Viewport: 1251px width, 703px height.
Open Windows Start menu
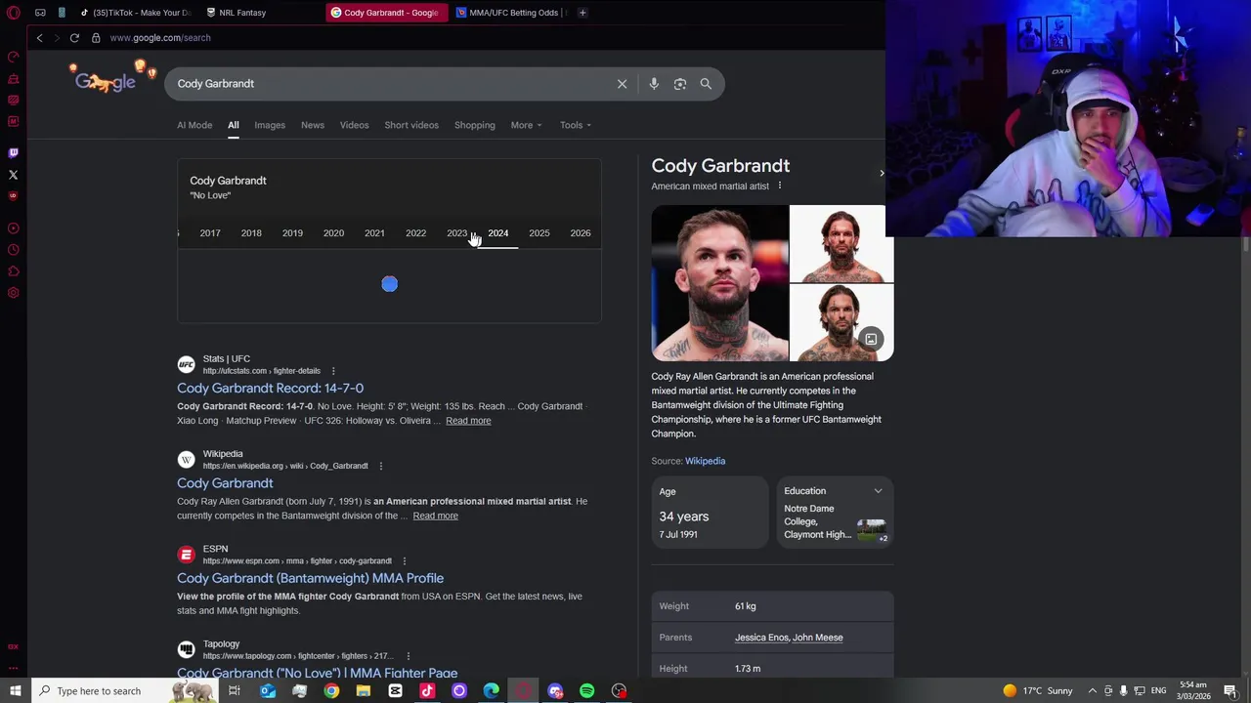coord(15,691)
